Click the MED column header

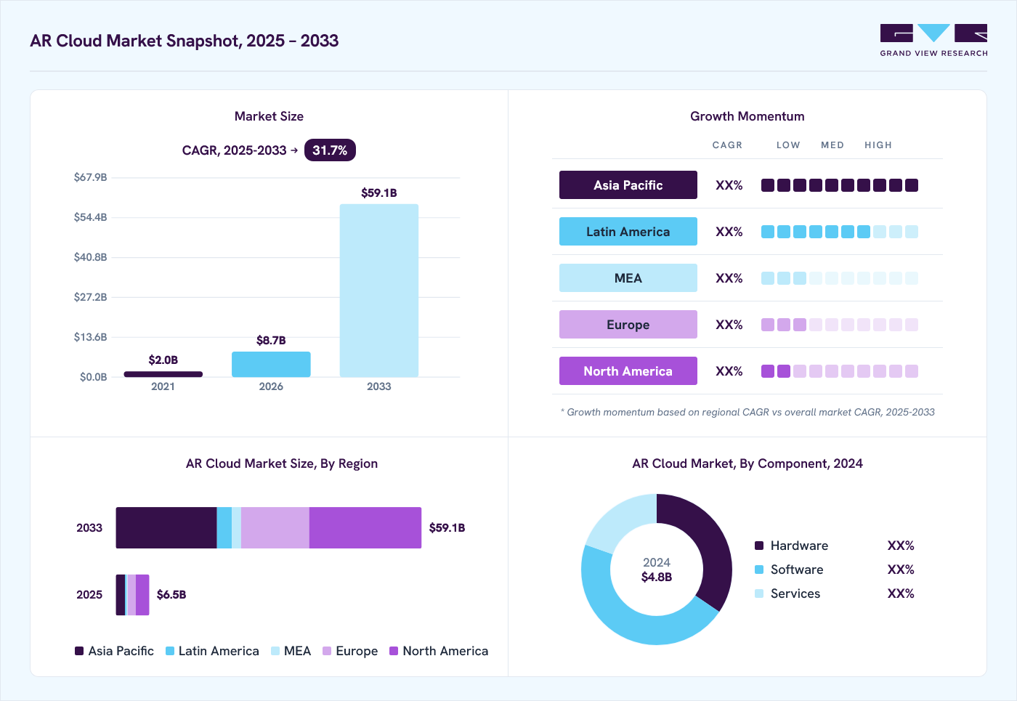coord(832,145)
